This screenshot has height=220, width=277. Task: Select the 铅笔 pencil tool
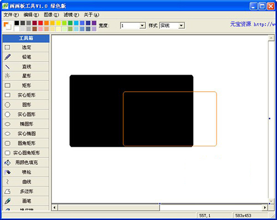pyautogui.click(x=26, y=57)
